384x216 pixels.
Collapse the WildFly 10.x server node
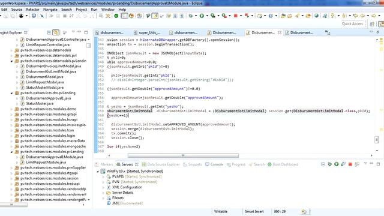pyautogui.click(x=97, y=171)
